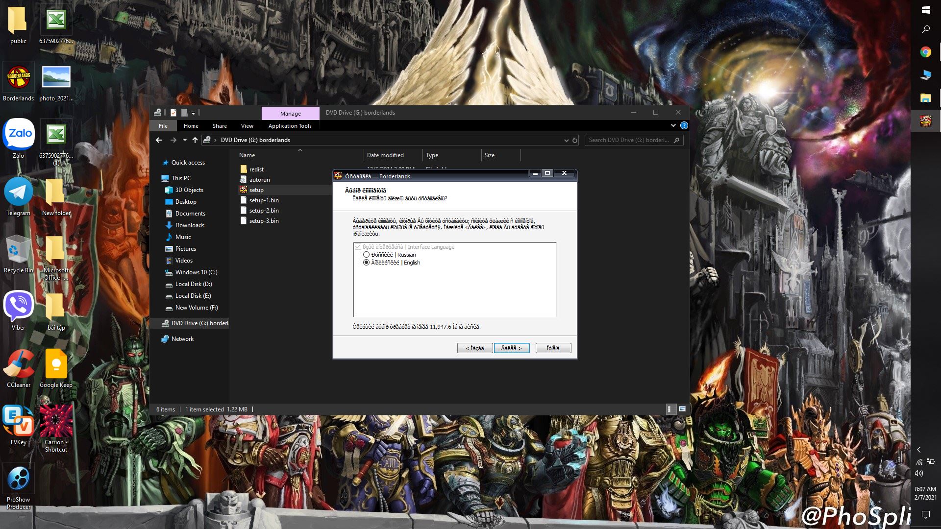
Task: Click the setup.exe file in file list
Action: (x=256, y=189)
